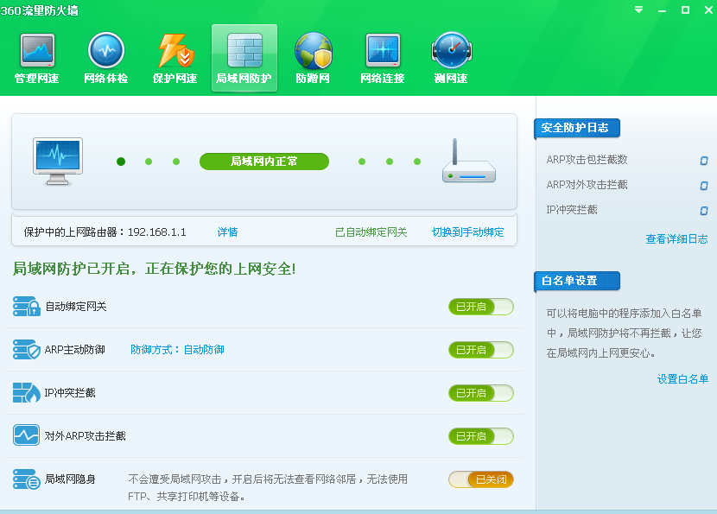The image size is (717, 514).
Task: Open the 管理网速 section
Action: (37, 58)
